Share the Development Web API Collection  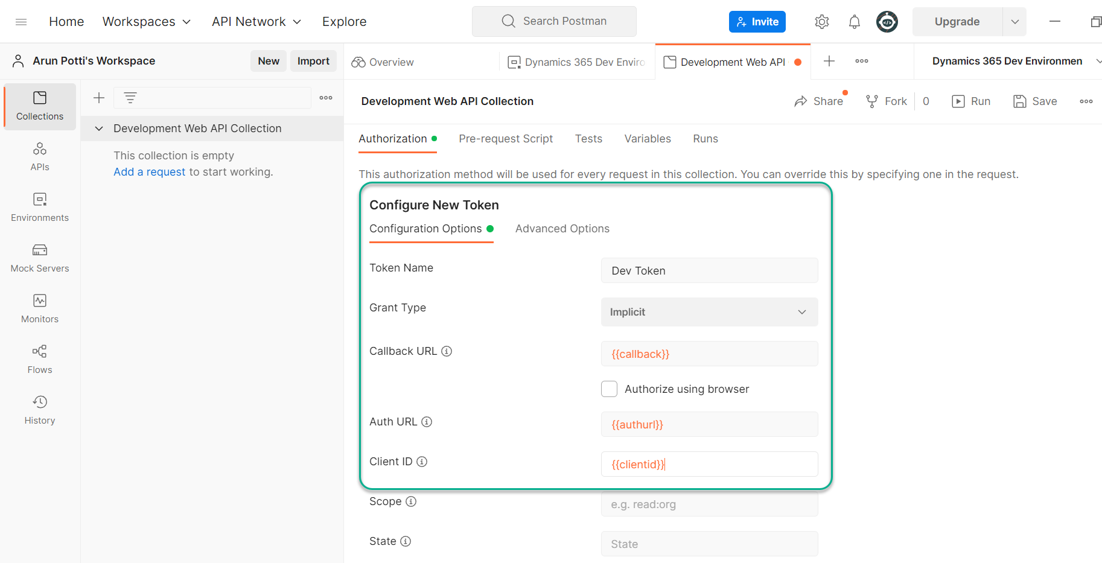click(819, 101)
